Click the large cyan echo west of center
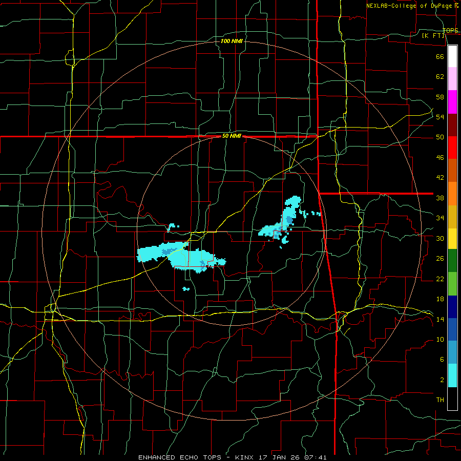 [182, 257]
